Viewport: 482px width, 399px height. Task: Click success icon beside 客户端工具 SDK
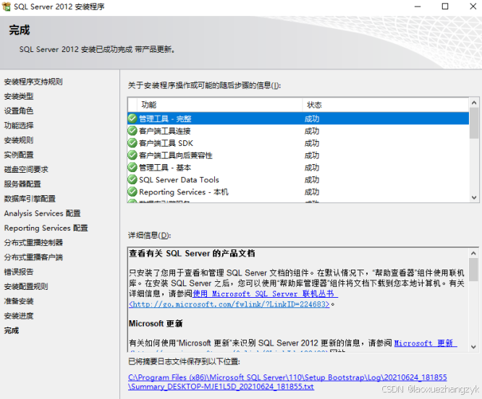pyautogui.click(x=132, y=143)
